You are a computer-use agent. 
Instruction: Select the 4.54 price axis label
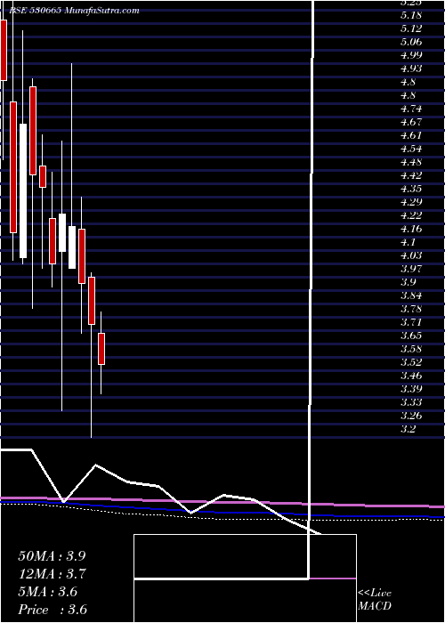(x=411, y=149)
